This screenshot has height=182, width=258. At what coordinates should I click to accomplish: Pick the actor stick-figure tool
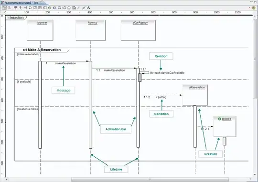coord(21,8)
